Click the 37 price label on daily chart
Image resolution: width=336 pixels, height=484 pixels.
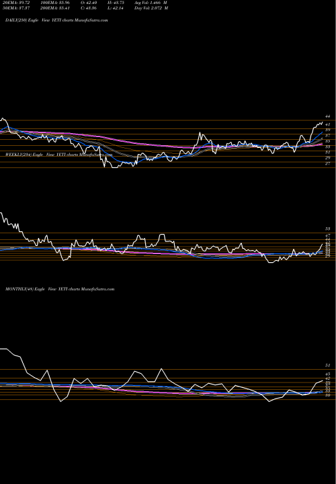click(x=328, y=136)
